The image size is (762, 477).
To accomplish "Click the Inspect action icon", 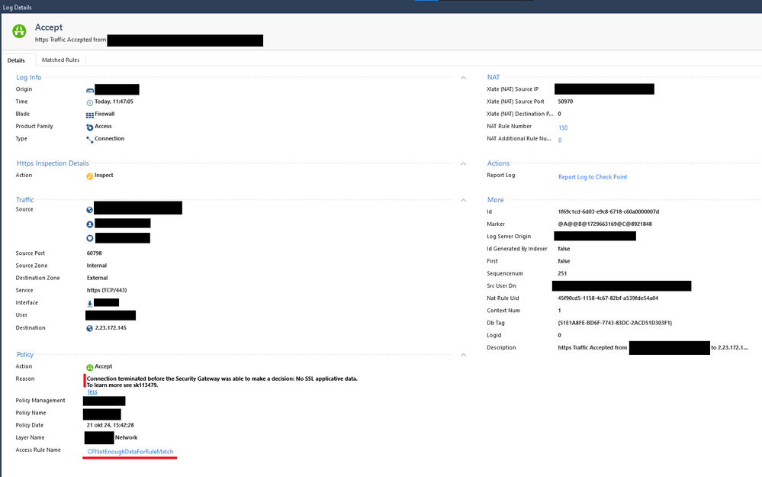I will 89,176.
